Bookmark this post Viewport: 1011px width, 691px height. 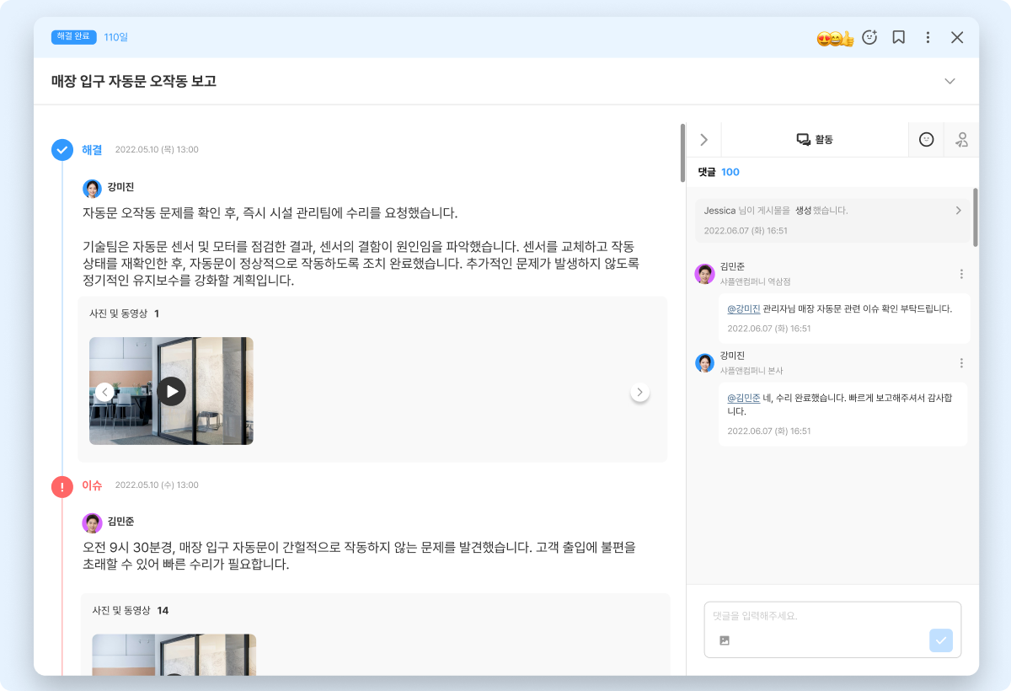coord(899,37)
